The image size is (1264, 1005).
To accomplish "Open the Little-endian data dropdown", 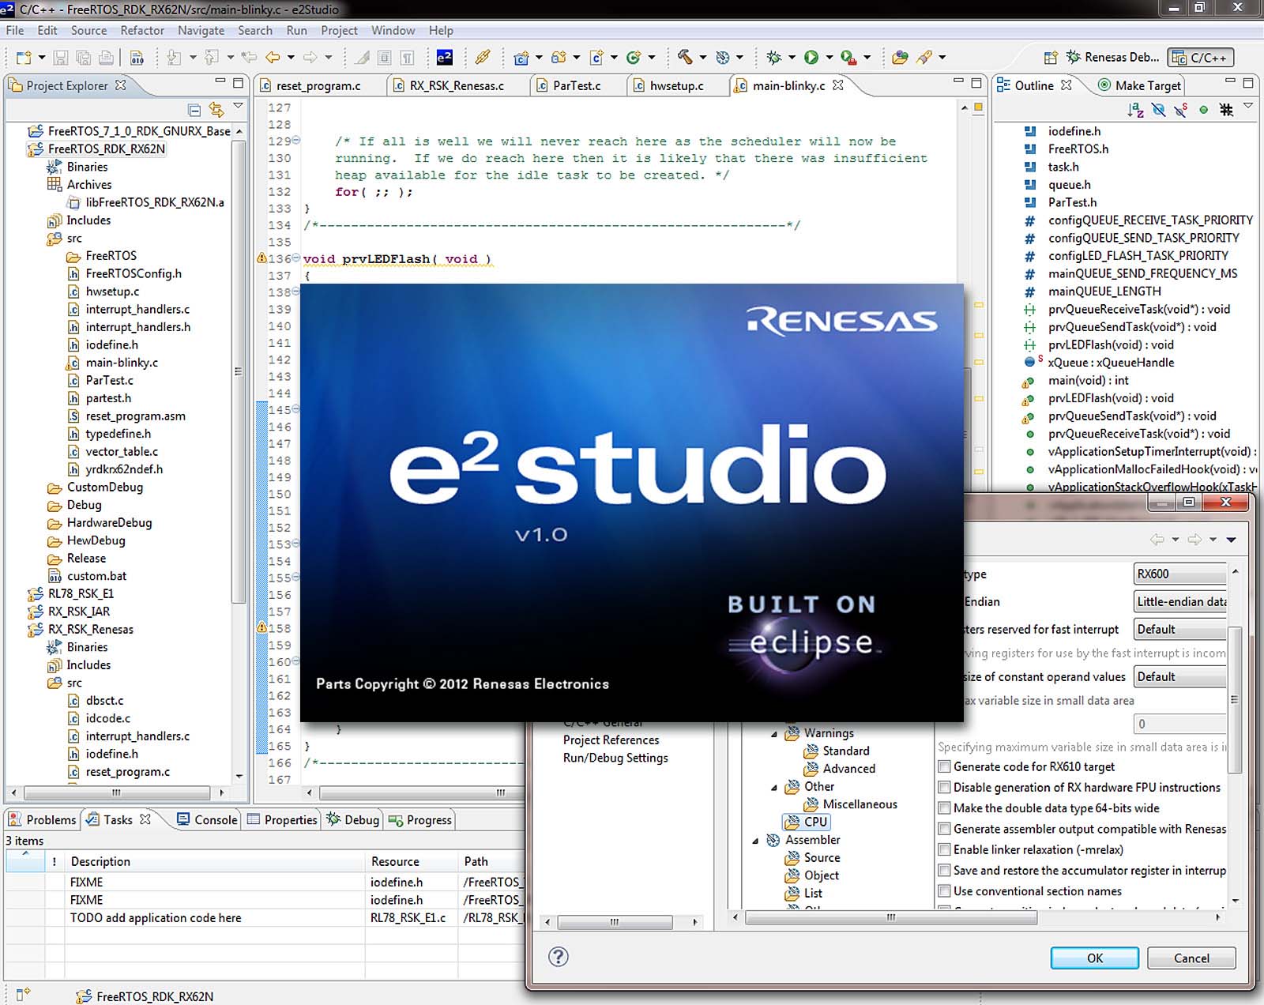I will click(x=1180, y=601).
